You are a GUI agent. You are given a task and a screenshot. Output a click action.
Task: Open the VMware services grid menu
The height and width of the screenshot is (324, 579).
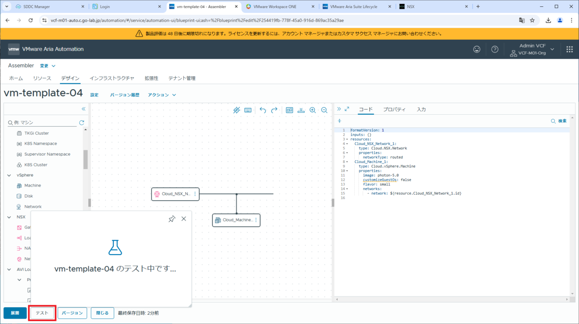(569, 49)
